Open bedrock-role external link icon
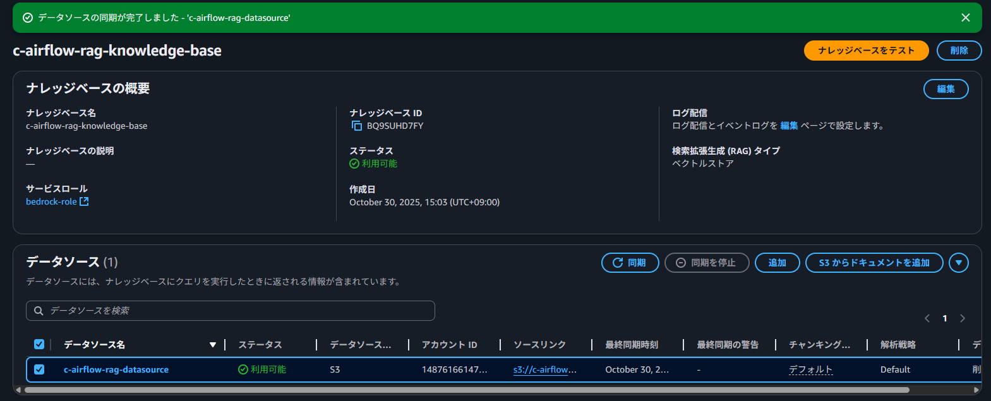Screen dimensions: 991x401 pyautogui.click(x=84, y=201)
